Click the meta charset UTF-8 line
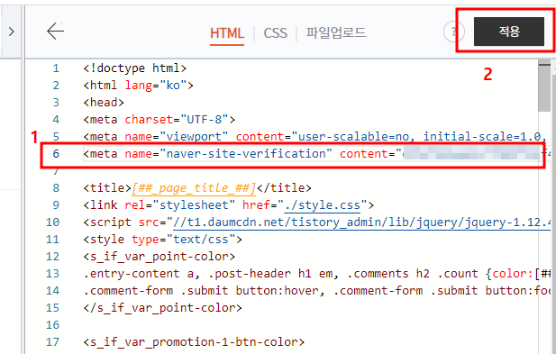This screenshot has height=354, width=556. click(160, 120)
